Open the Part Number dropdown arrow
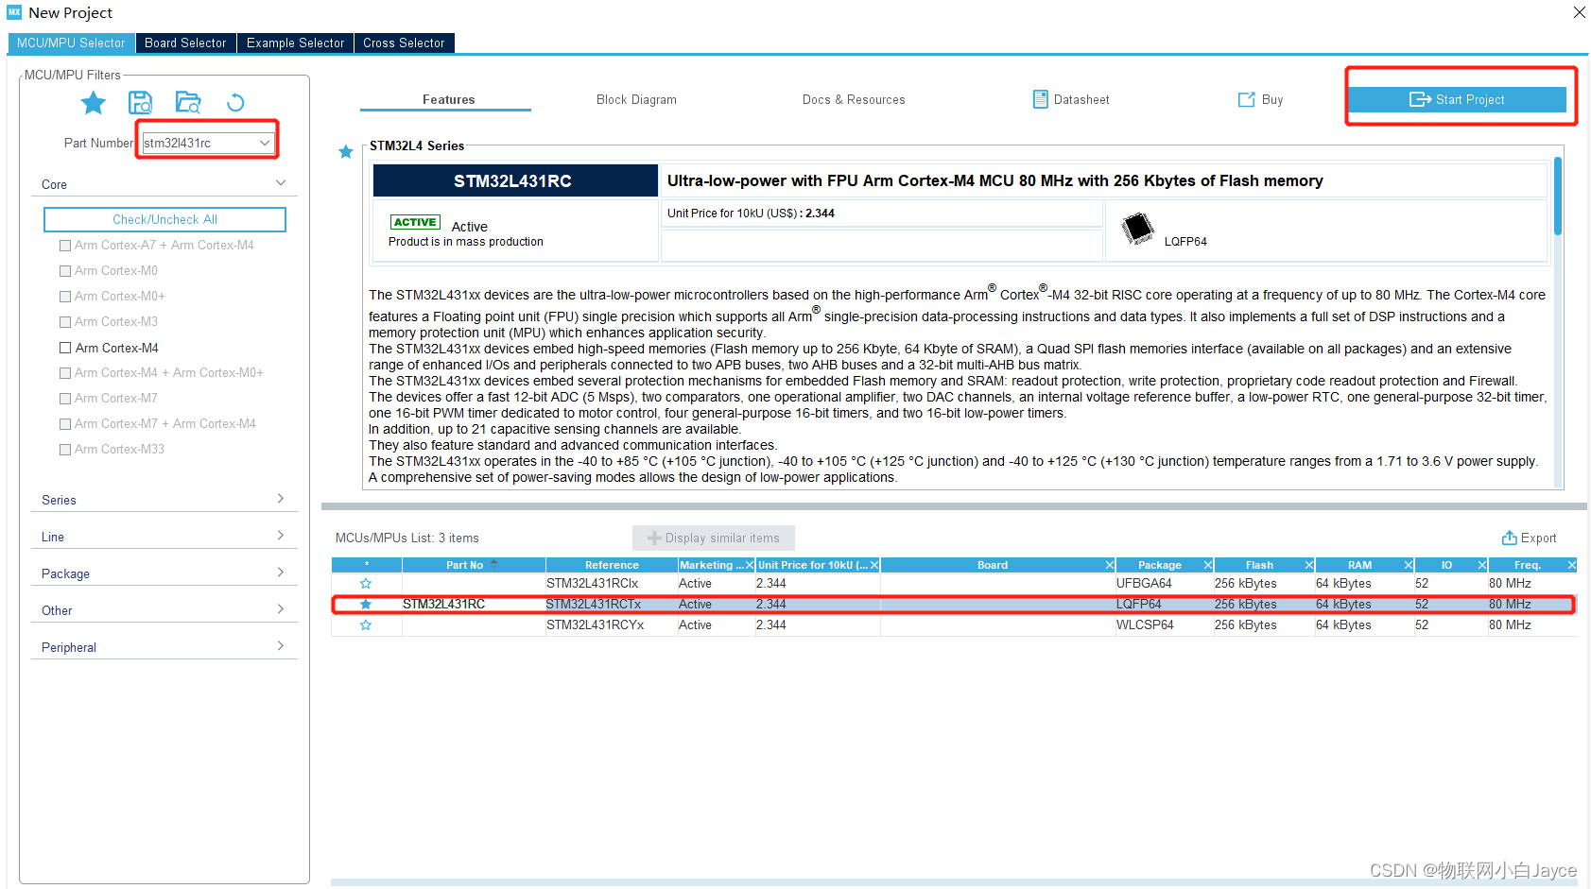 (x=265, y=143)
